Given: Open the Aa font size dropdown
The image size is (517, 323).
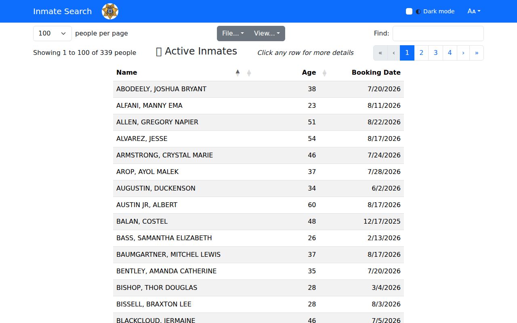Looking at the screenshot, I should pos(474,11).
